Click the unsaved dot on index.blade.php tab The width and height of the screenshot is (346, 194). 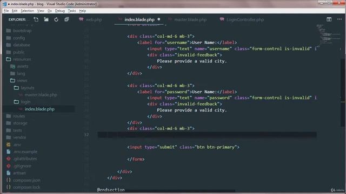158,19
